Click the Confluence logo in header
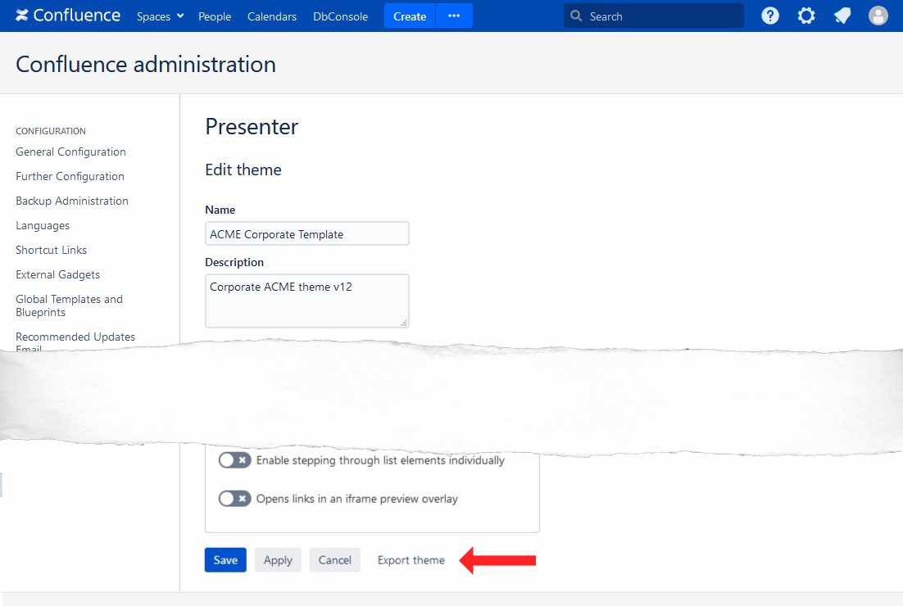 tap(68, 16)
